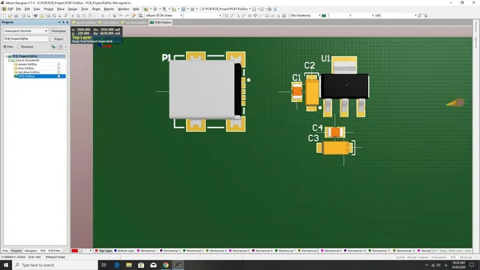Select the Files radio button

(x=5, y=47)
